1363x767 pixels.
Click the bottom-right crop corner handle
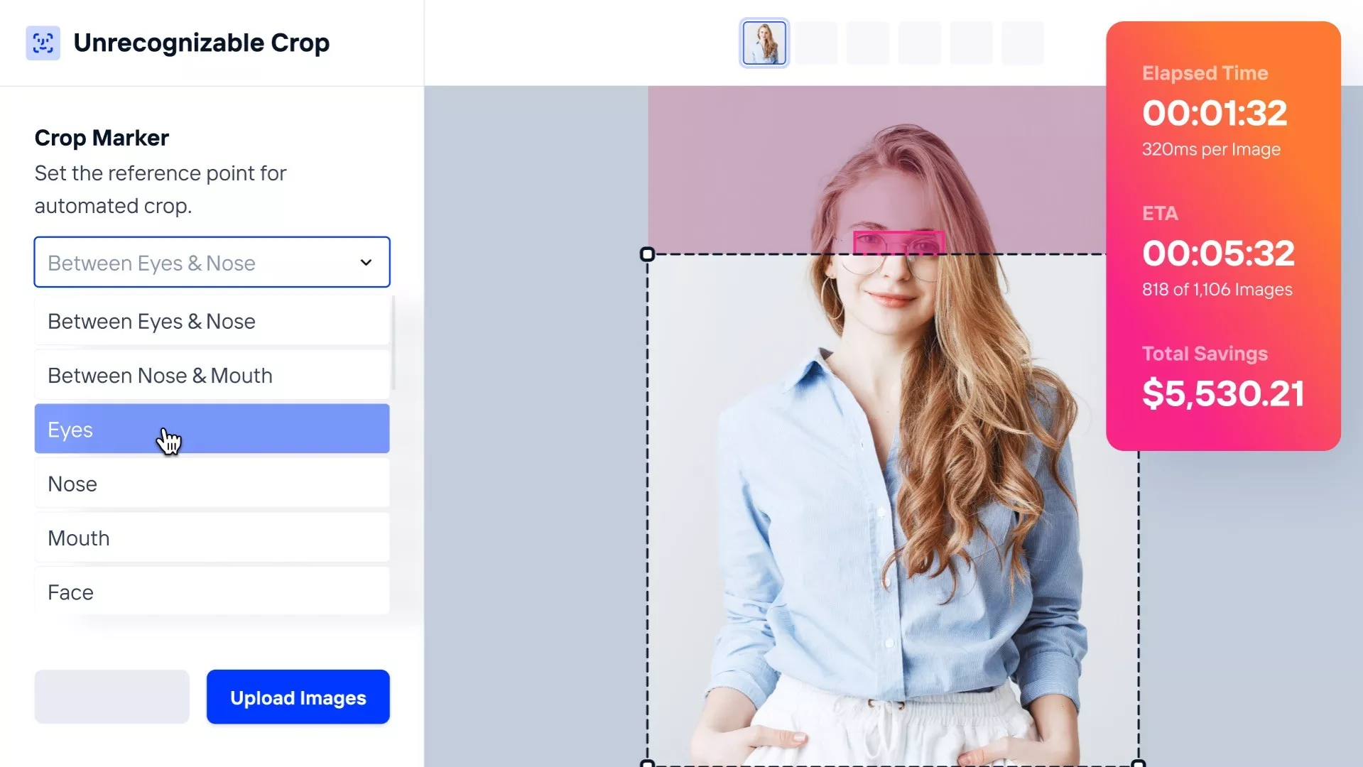click(x=1138, y=763)
